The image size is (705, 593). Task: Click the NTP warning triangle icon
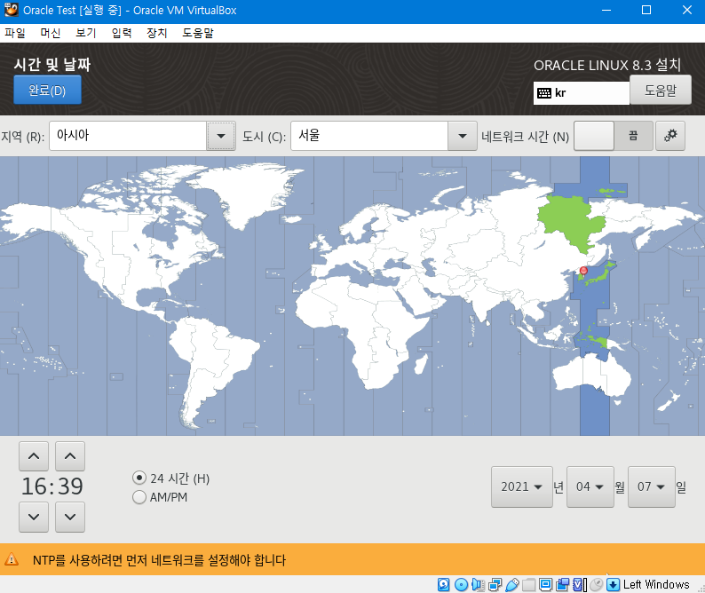point(12,559)
